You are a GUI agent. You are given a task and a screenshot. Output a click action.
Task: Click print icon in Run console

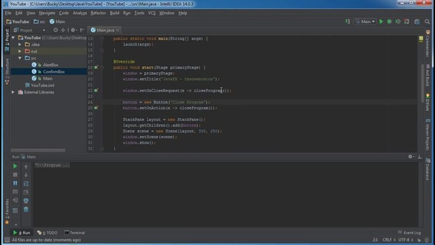point(26,201)
